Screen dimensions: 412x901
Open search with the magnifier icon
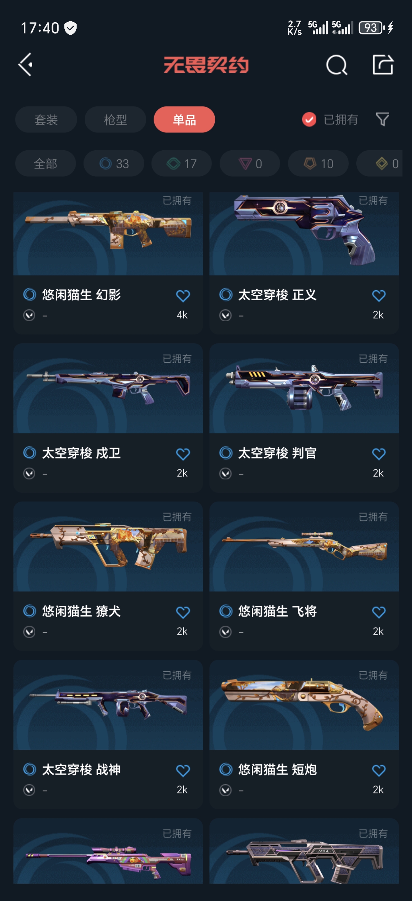pos(336,65)
